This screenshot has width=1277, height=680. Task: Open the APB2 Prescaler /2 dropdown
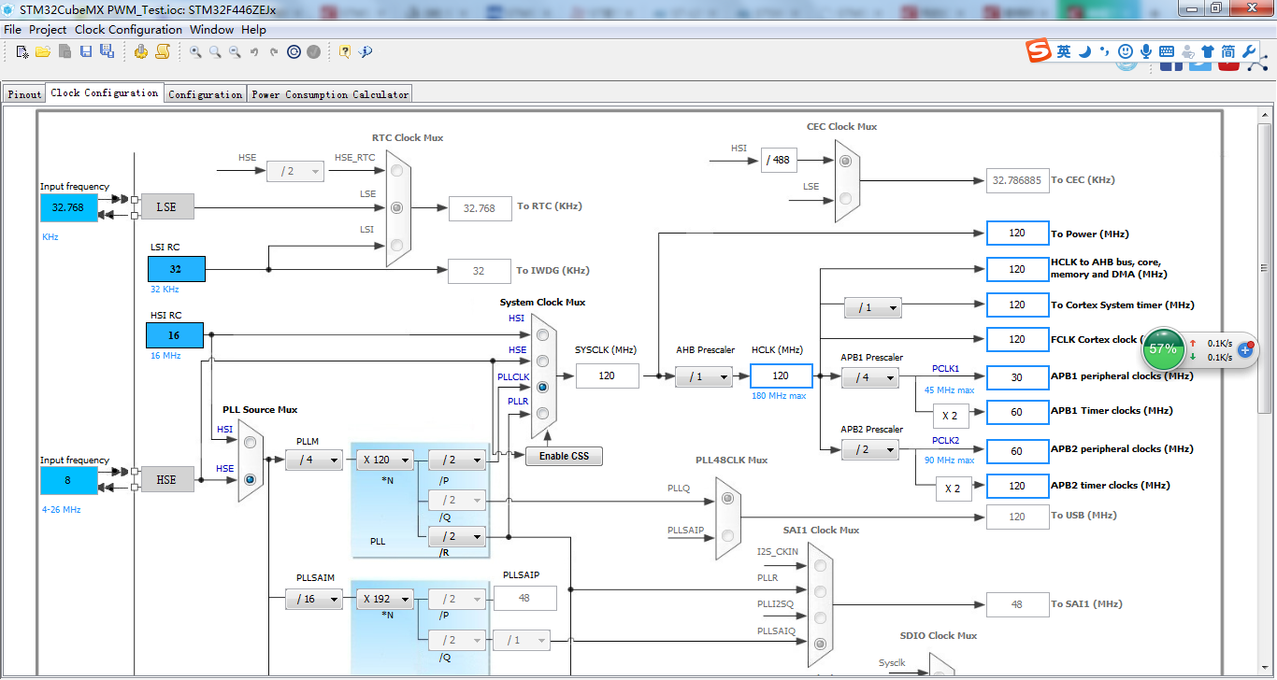870,449
